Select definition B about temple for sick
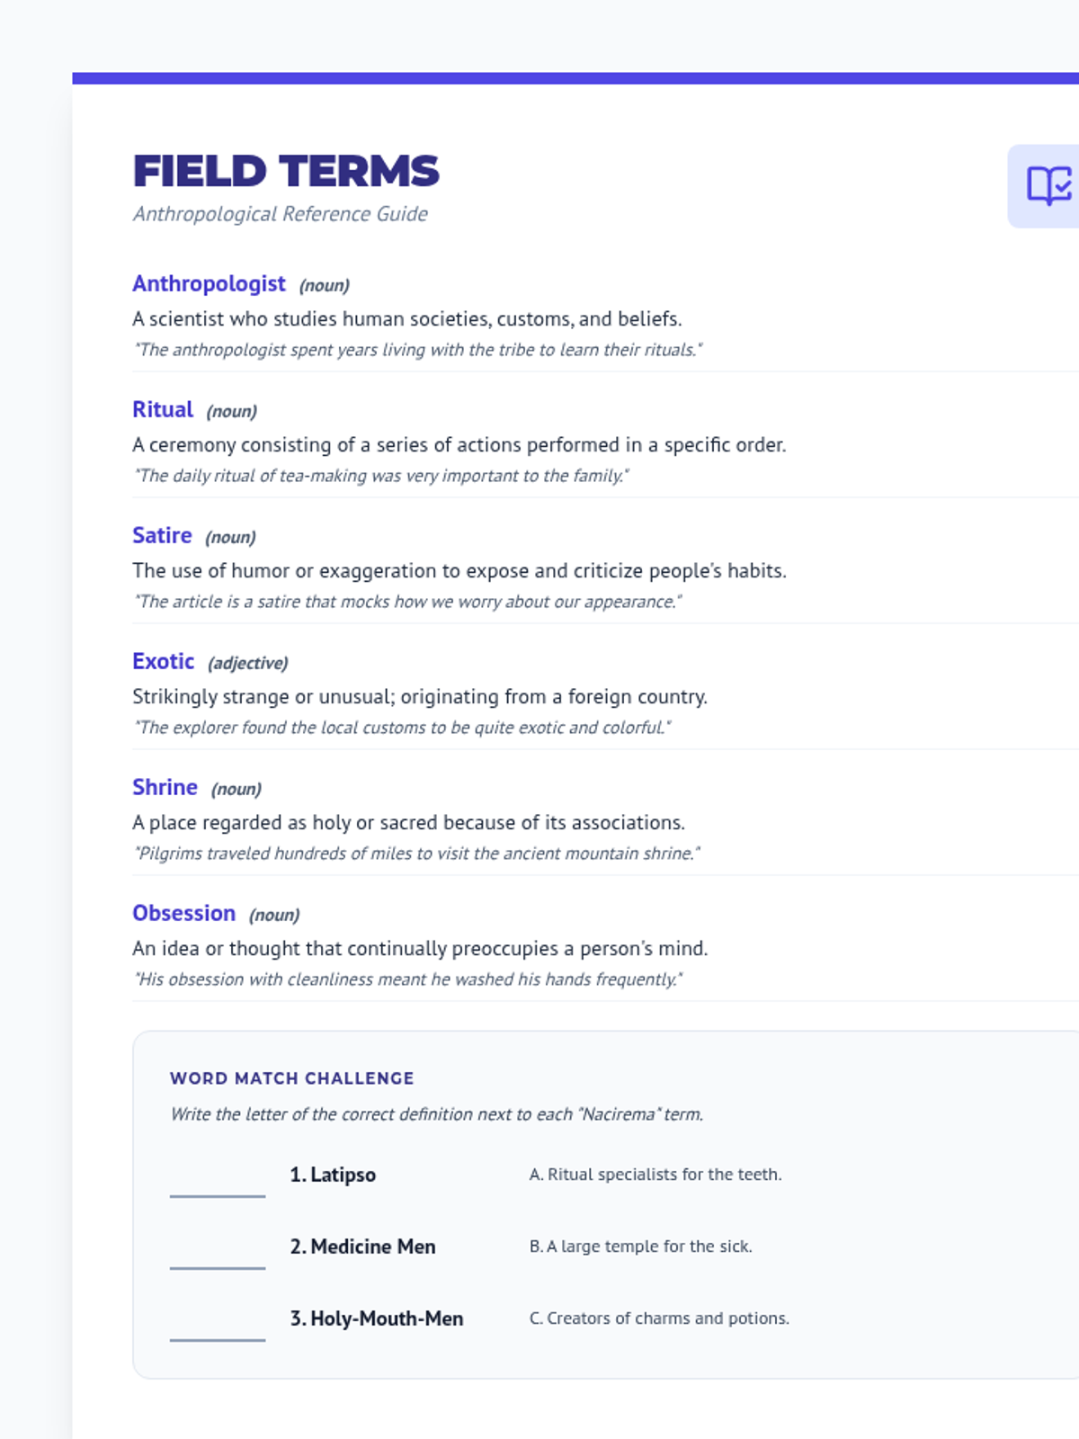 tap(640, 1247)
